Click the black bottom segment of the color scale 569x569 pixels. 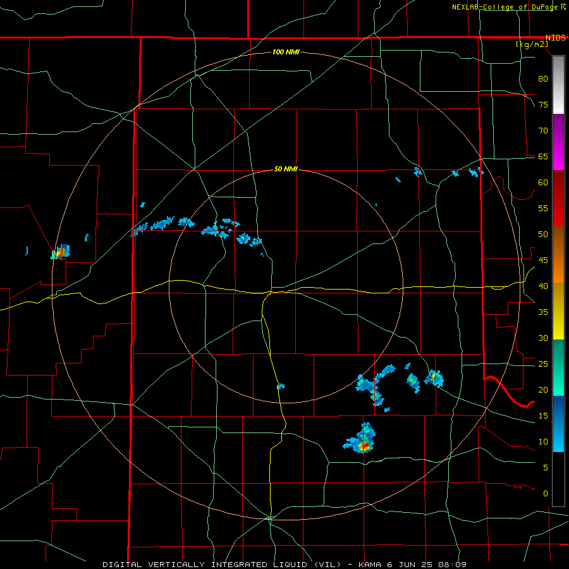(558, 479)
